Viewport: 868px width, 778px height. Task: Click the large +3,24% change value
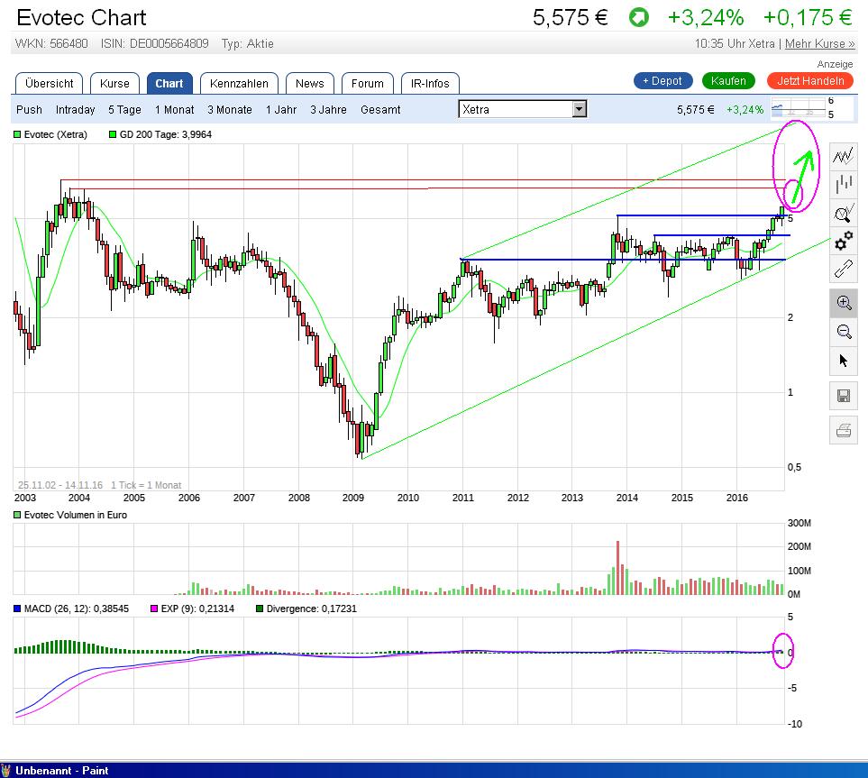[x=706, y=18]
